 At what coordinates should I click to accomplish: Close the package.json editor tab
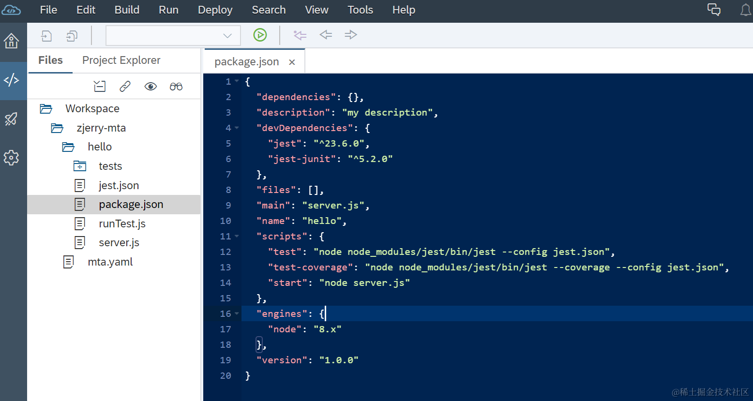(x=292, y=62)
